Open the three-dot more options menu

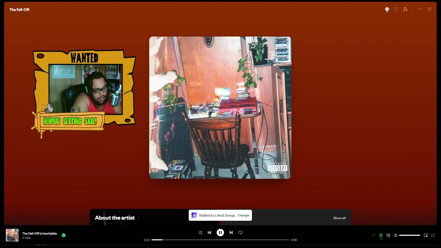[420, 9]
